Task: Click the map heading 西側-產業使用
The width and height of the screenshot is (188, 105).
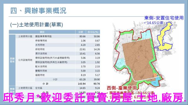Action: 122,88
